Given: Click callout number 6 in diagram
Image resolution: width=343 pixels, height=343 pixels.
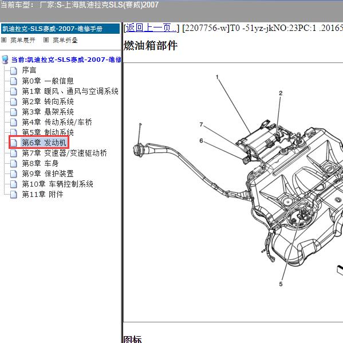Looking at the screenshot, I should tap(201, 141).
